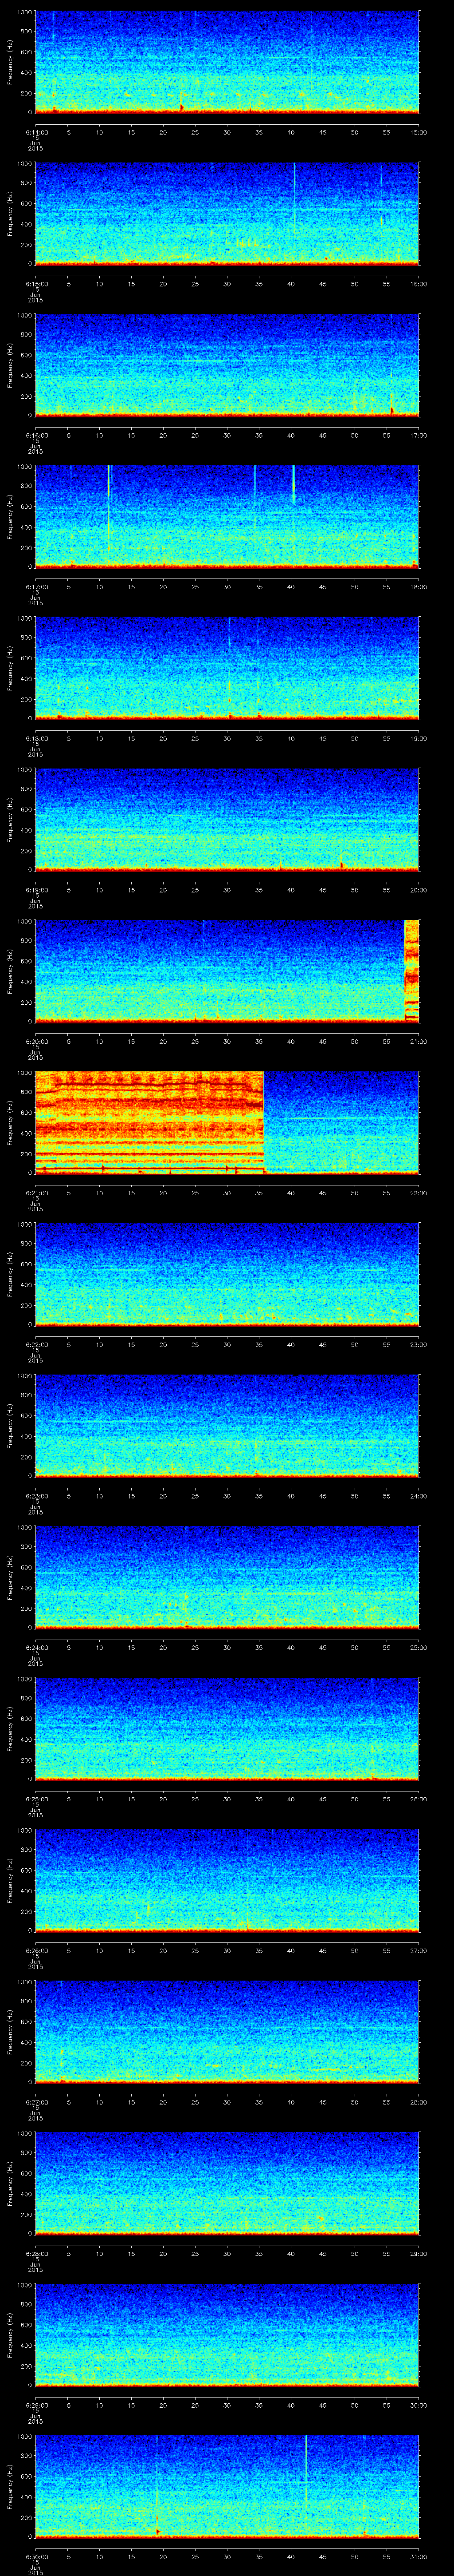Click the "22:00" end time label
This screenshot has height=2576, width=454.
(x=418, y=1192)
